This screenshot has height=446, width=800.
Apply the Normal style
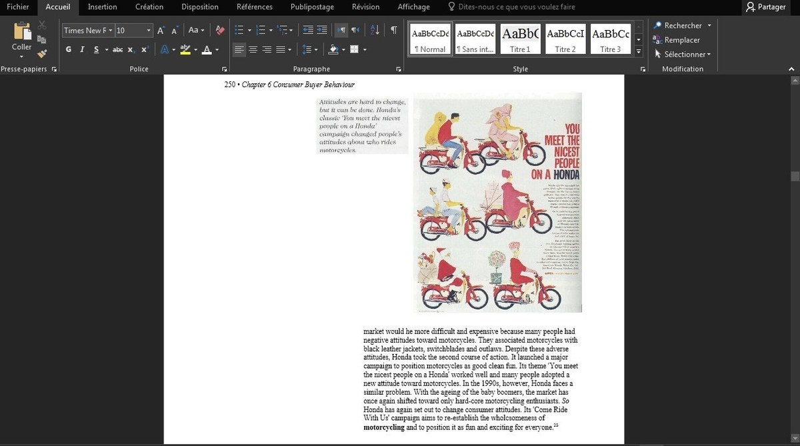click(x=430, y=40)
